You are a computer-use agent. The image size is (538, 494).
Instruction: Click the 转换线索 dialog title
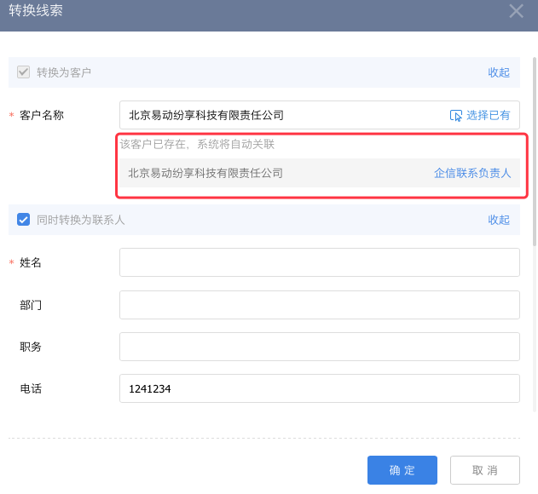[x=36, y=11]
